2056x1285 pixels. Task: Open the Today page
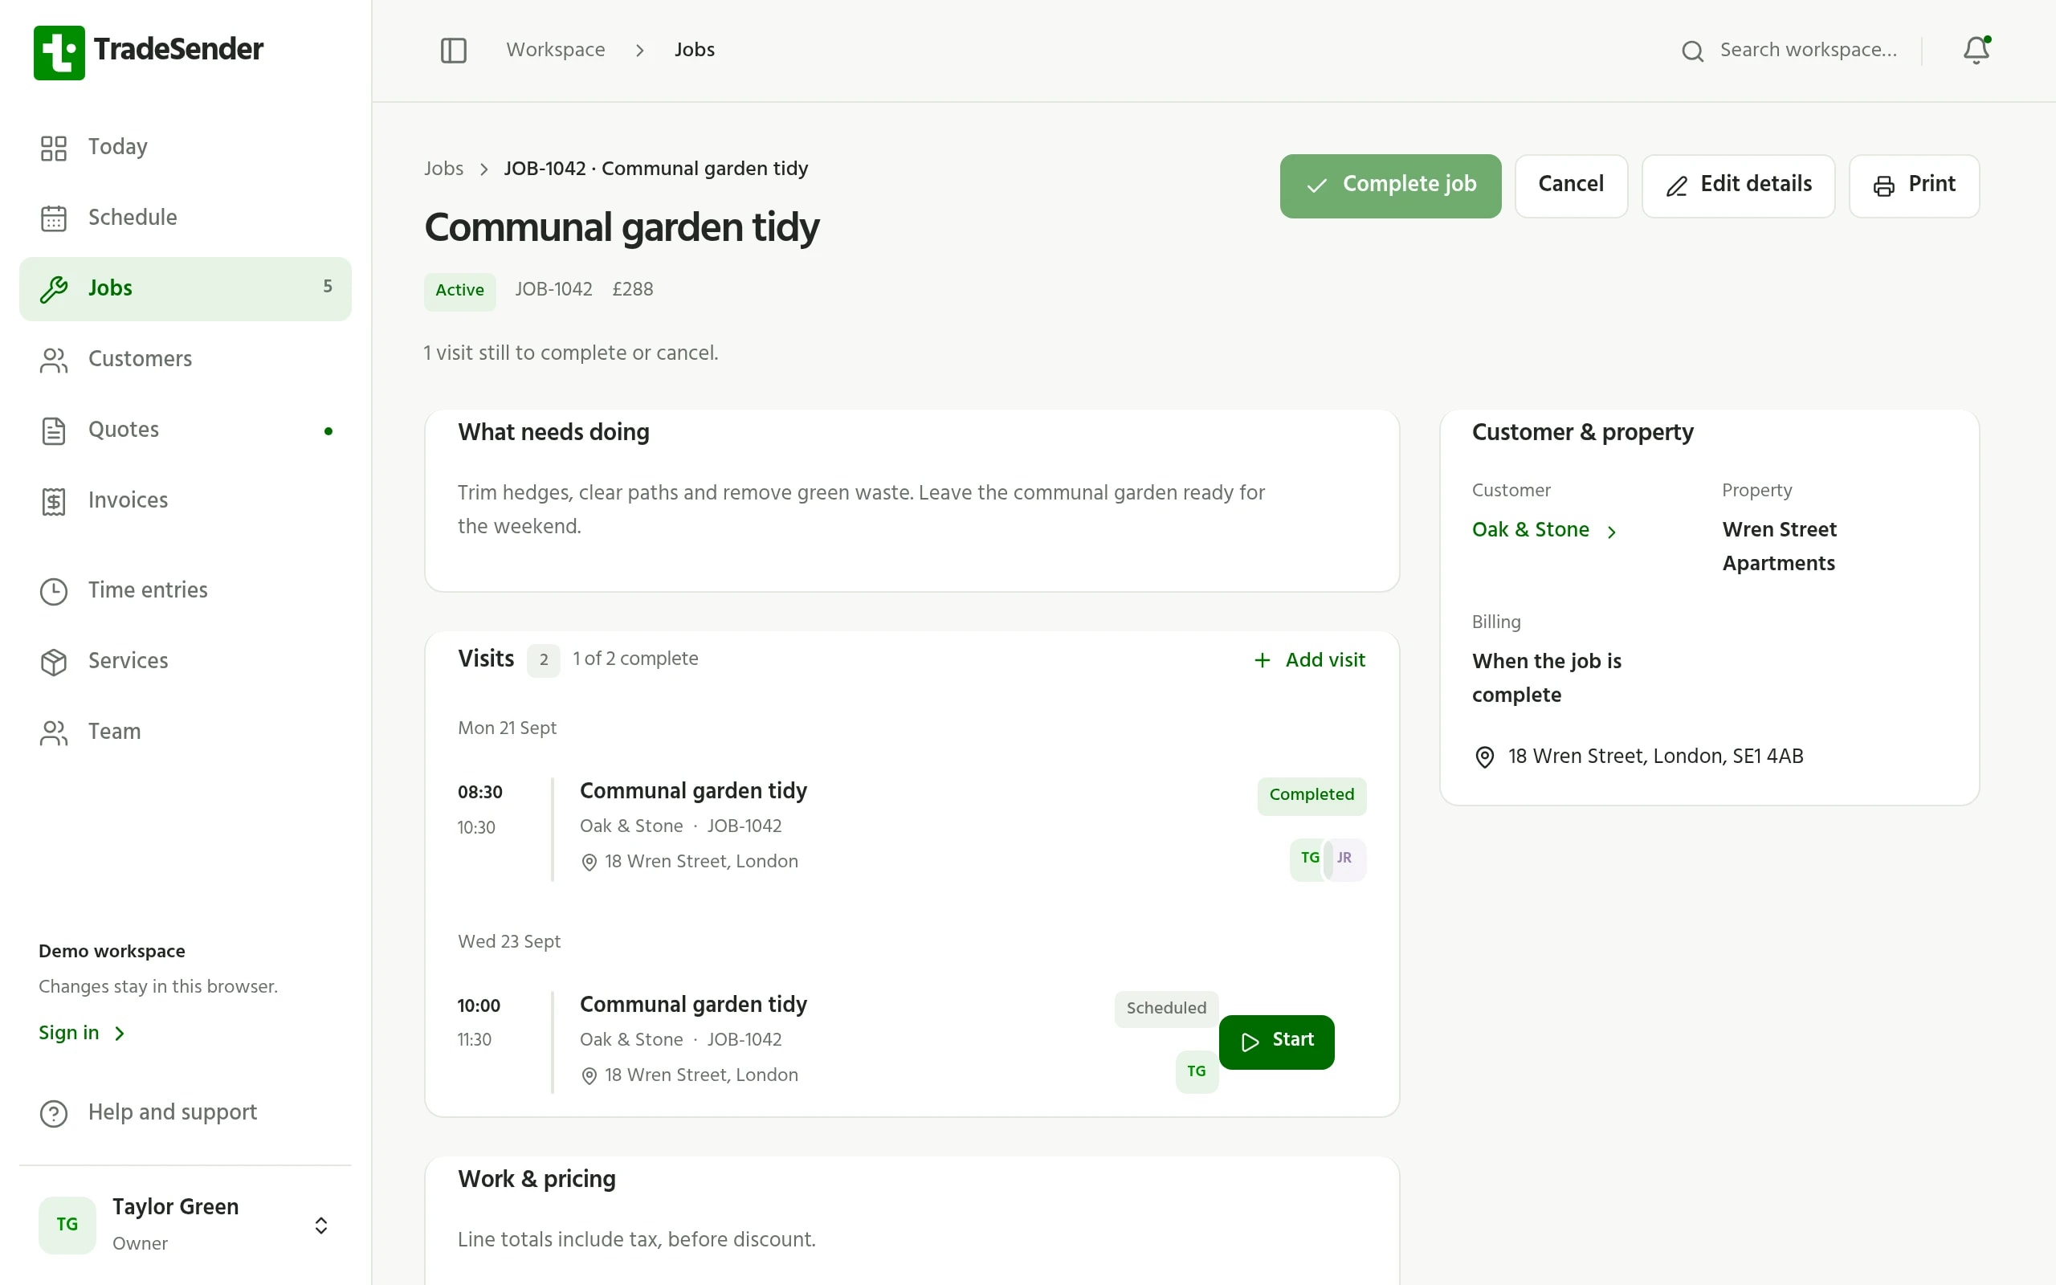click(x=186, y=148)
